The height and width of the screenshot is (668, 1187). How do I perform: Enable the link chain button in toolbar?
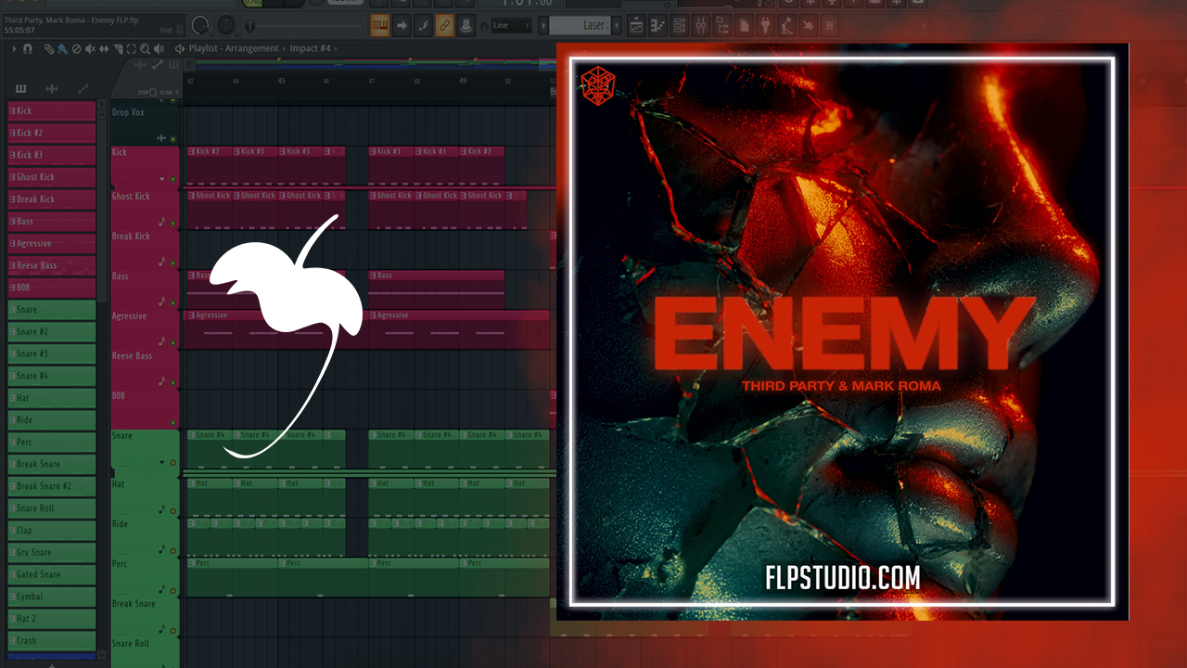(x=444, y=25)
